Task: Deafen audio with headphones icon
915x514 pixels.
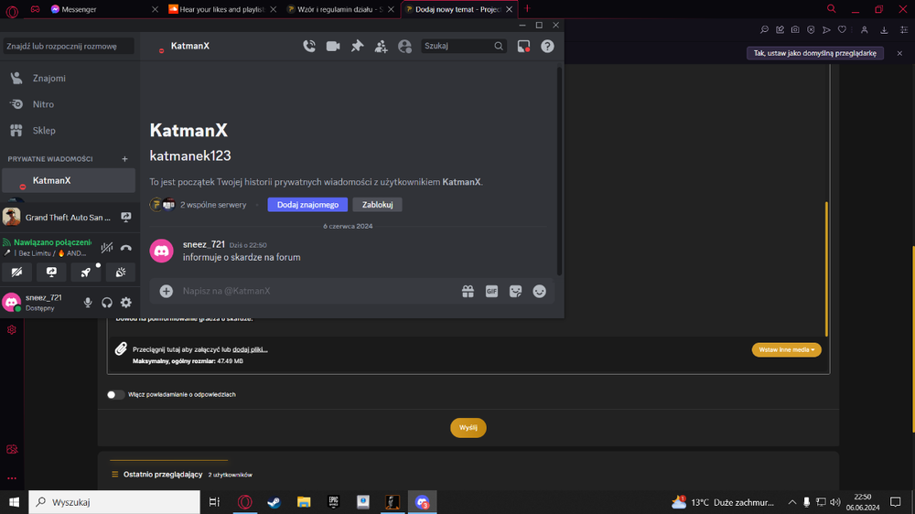Action: (x=107, y=302)
